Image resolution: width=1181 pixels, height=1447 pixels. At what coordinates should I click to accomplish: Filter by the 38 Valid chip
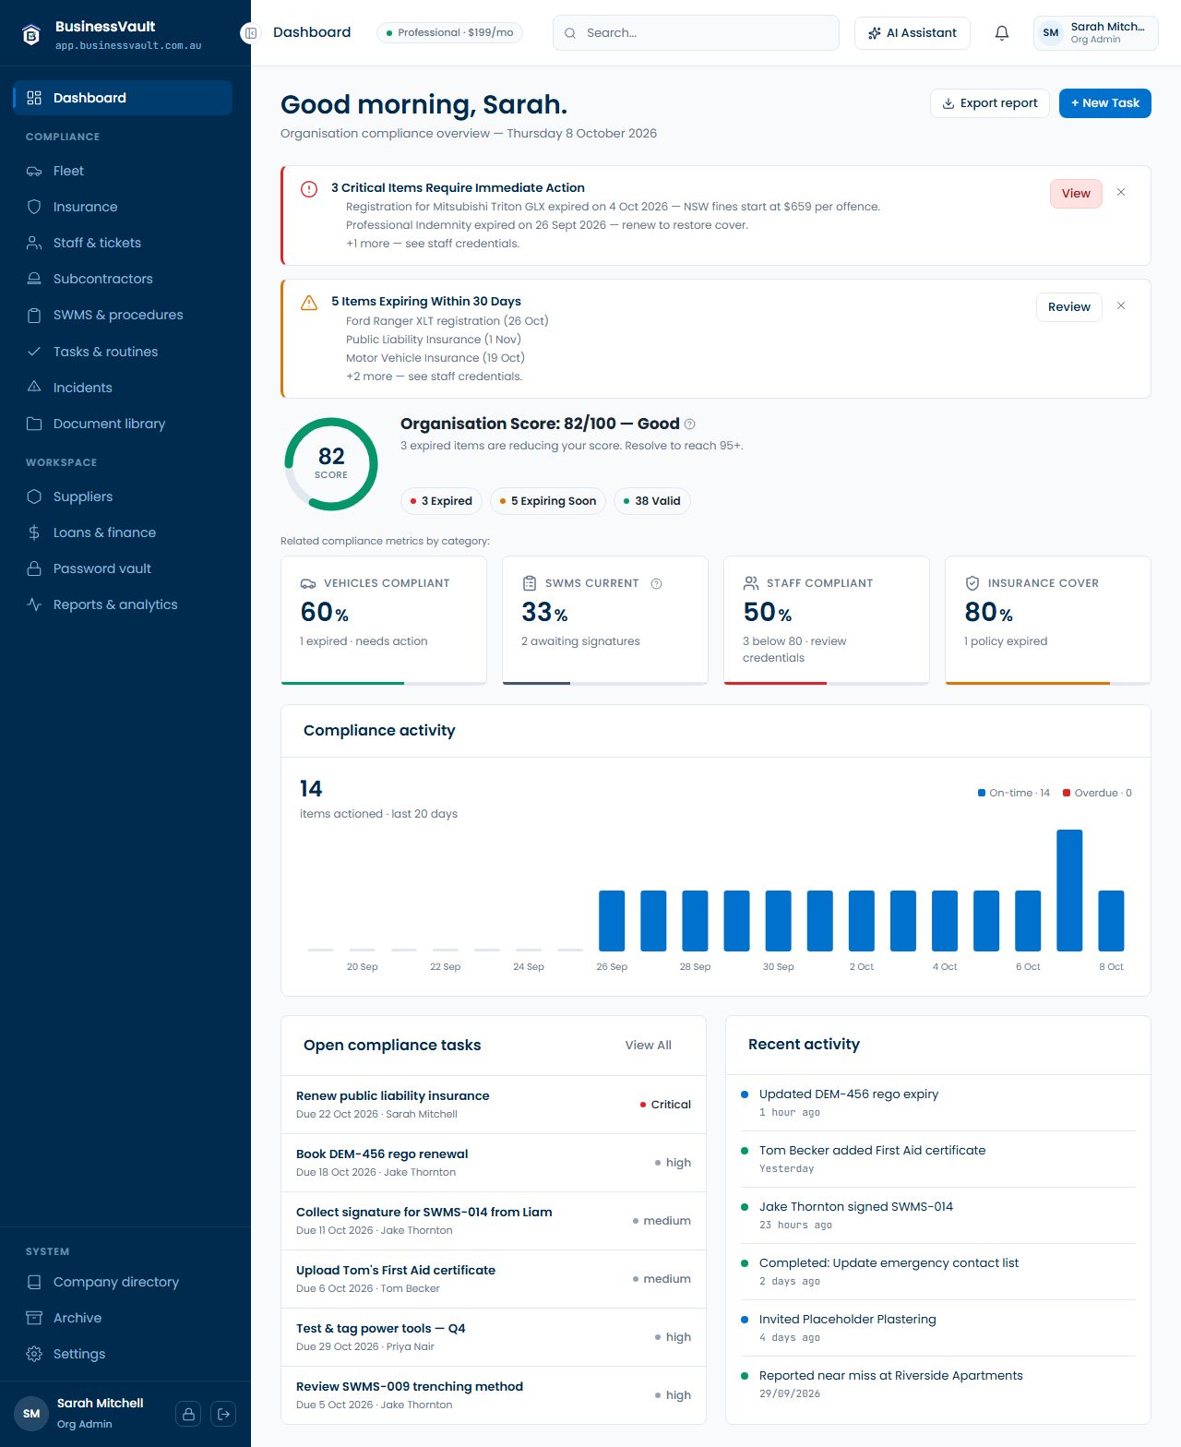tap(652, 501)
